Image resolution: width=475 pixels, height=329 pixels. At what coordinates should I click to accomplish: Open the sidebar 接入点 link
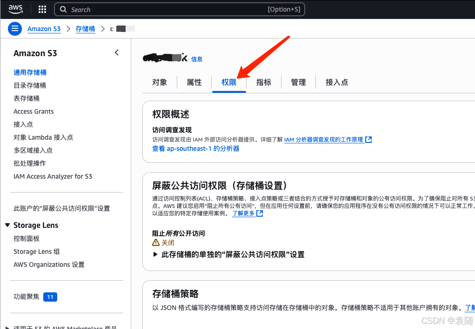coord(23,124)
